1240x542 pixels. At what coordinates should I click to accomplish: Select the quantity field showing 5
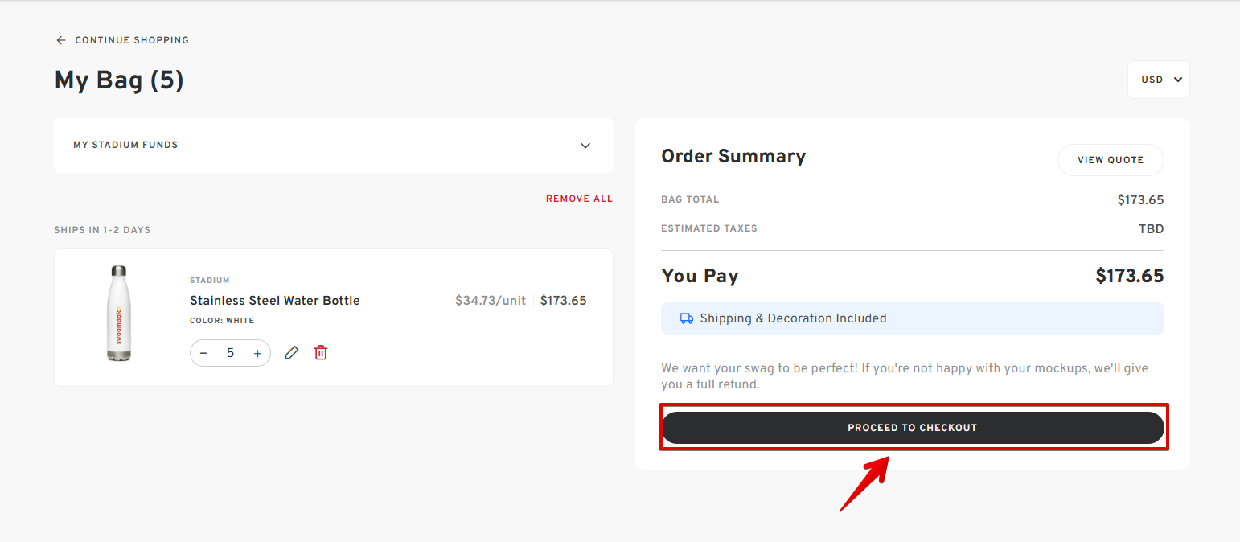(x=230, y=353)
